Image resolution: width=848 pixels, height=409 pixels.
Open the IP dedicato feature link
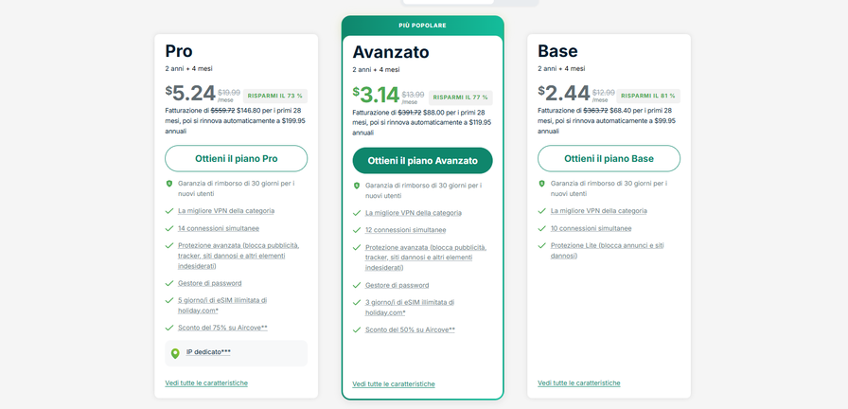pos(208,352)
